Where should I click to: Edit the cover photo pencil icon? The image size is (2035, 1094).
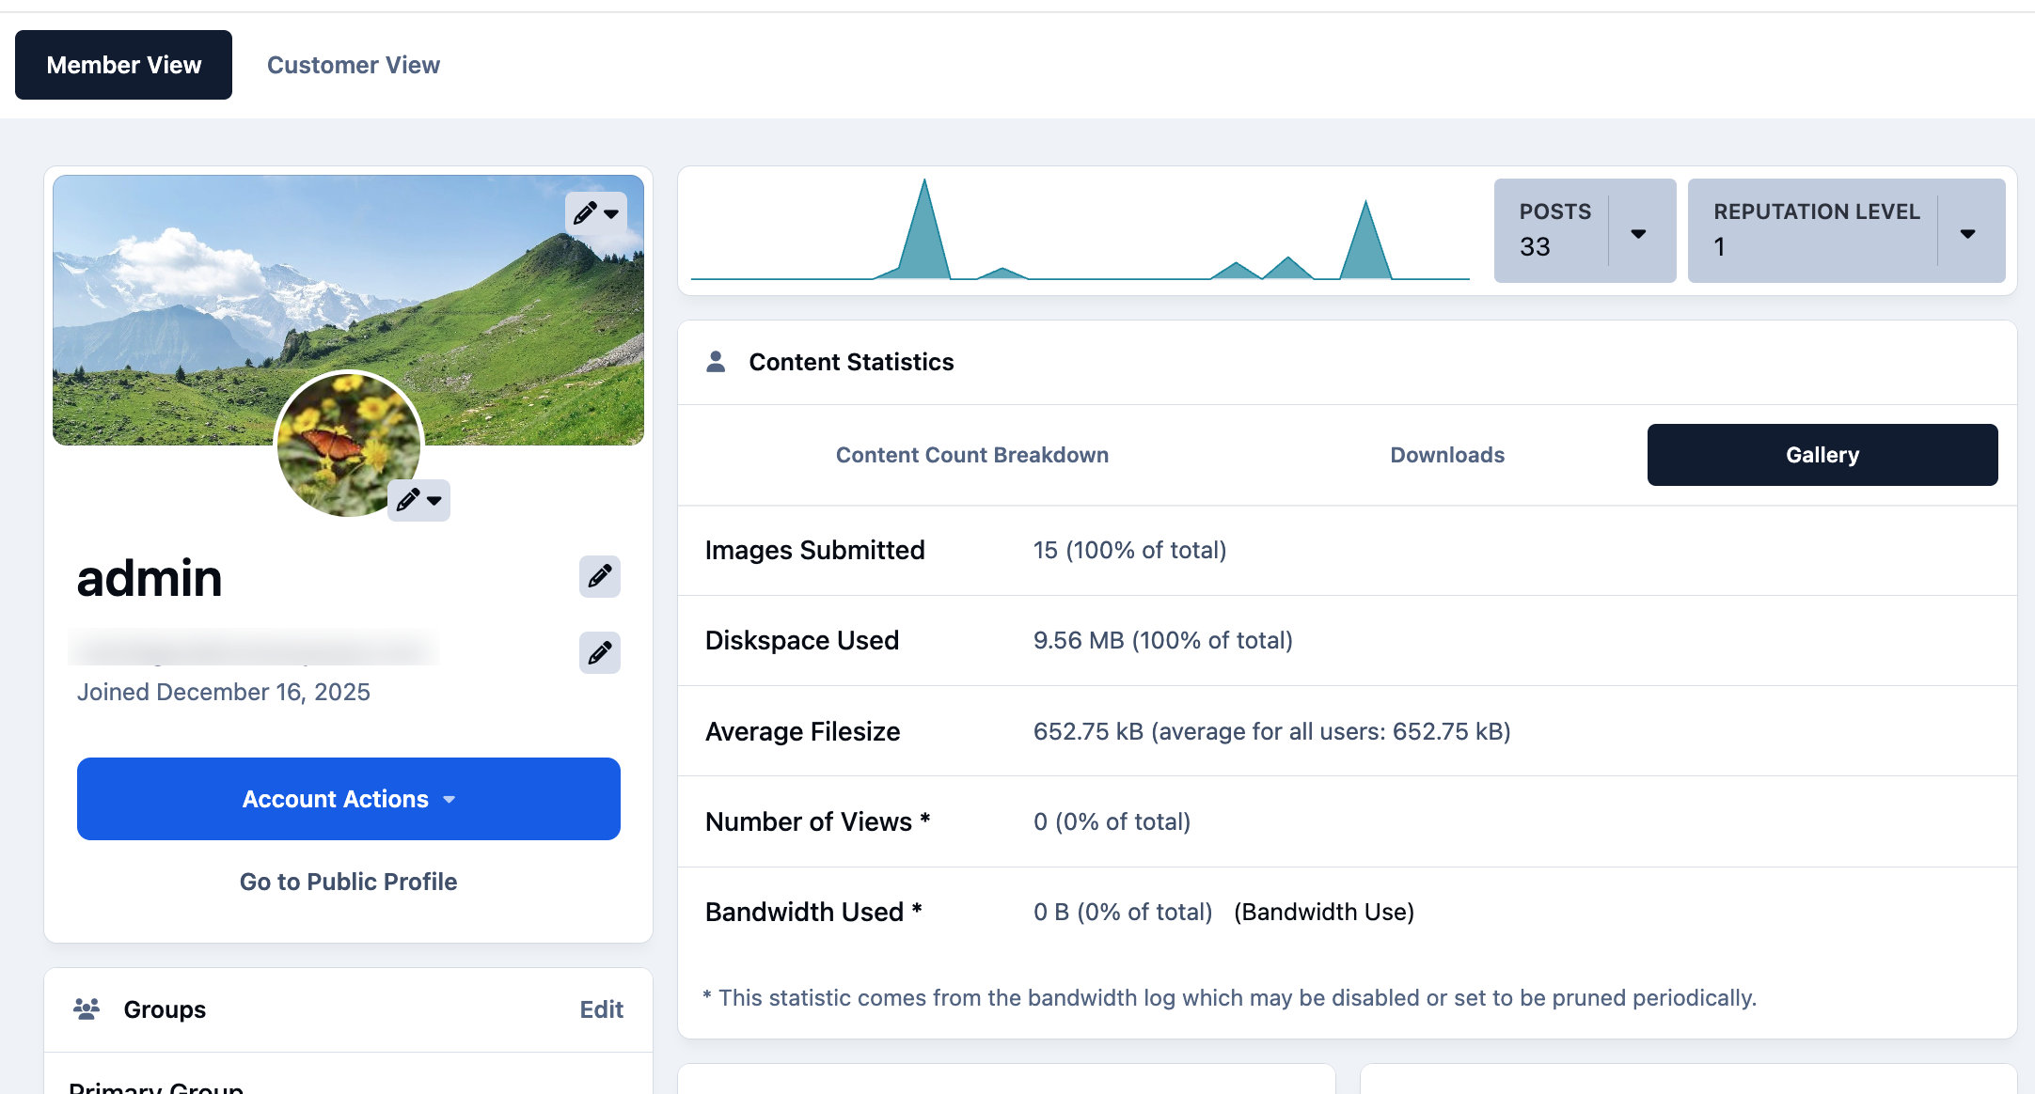596,213
